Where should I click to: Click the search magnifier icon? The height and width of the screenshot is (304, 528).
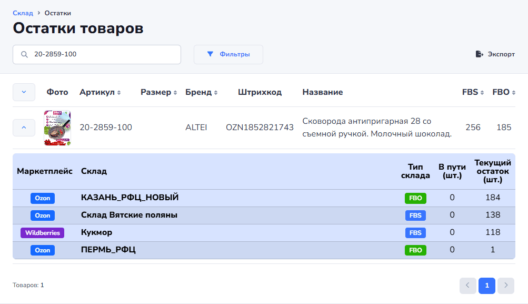pos(24,54)
